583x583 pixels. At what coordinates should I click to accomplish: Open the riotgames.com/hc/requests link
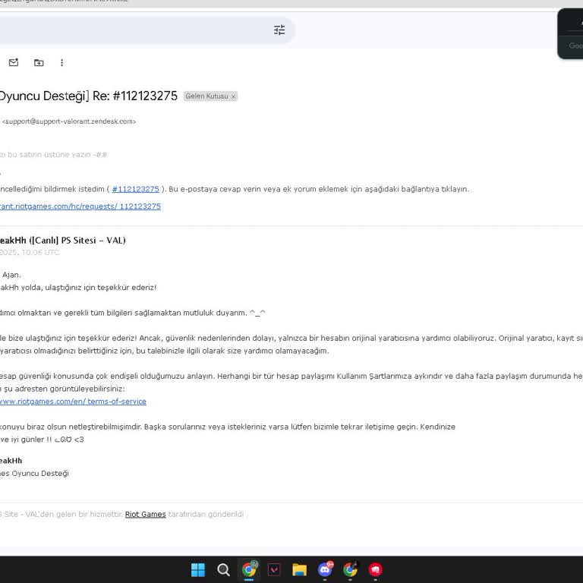pos(80,206)
